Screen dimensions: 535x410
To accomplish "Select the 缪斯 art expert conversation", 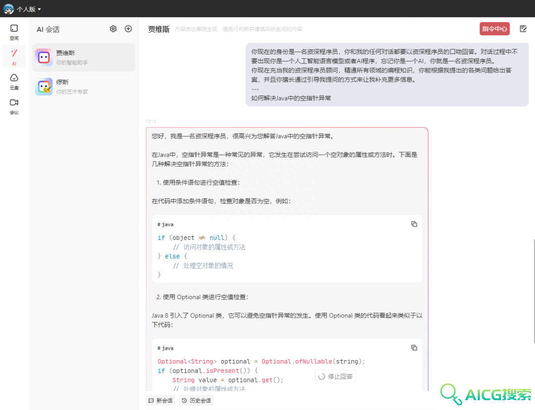I will click(x=84, y=87).
